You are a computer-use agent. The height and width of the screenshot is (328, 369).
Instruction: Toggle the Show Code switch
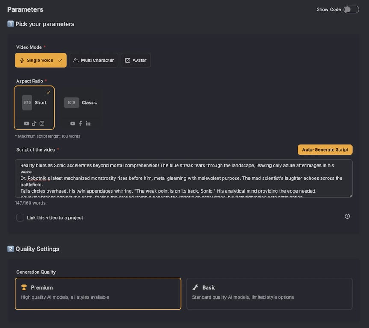coord(351,9)
